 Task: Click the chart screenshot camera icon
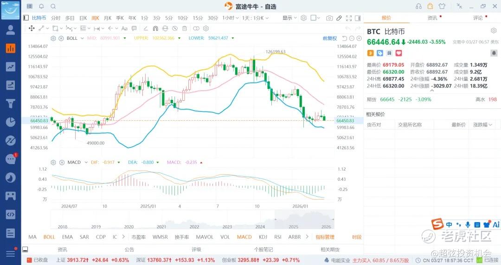[329, 18]
